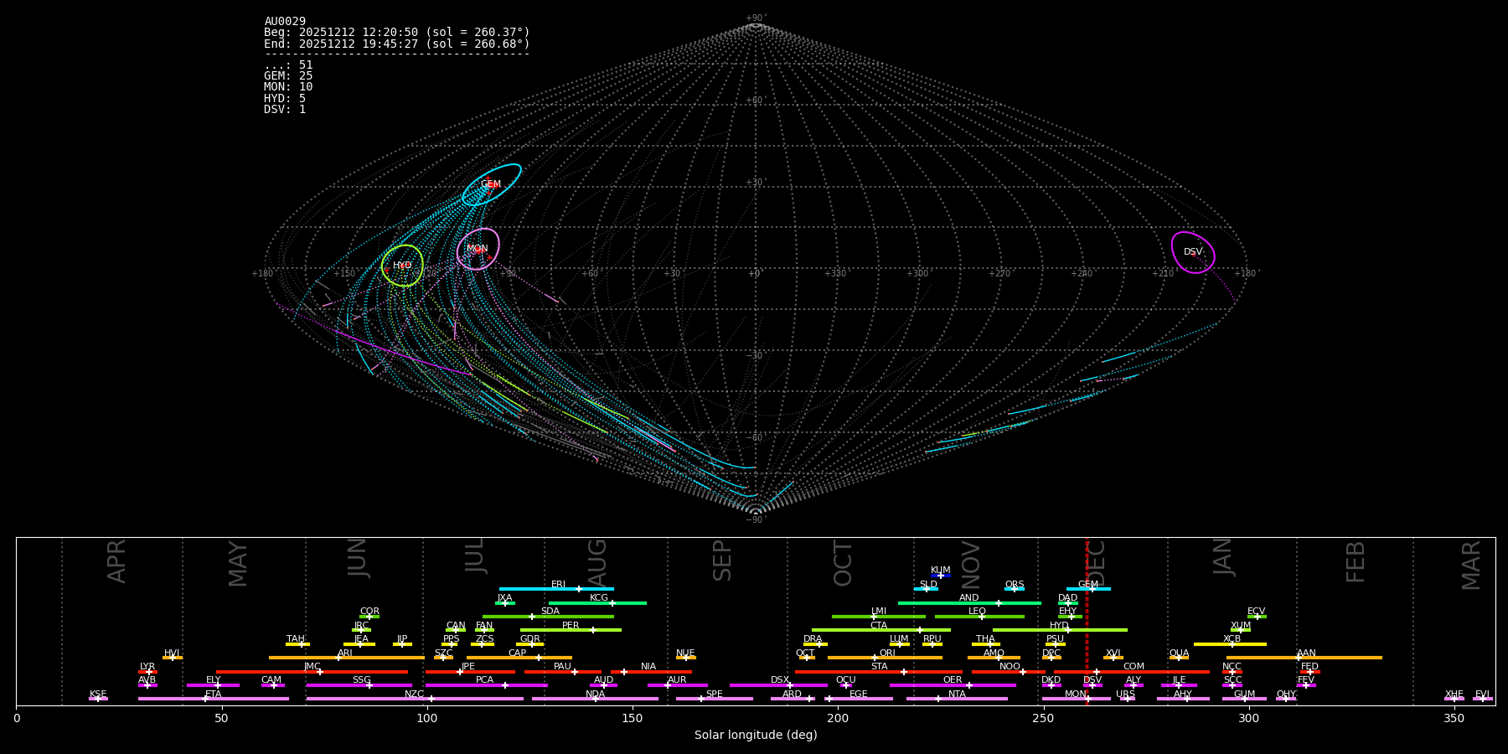Select the pink MON radiant circle
Screen dimensions: 1508x754
(478, 249)
